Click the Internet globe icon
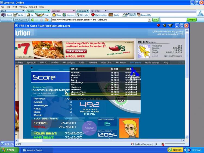Image resolution: width=204 pixels, height=153 pixels. [64, 15]
